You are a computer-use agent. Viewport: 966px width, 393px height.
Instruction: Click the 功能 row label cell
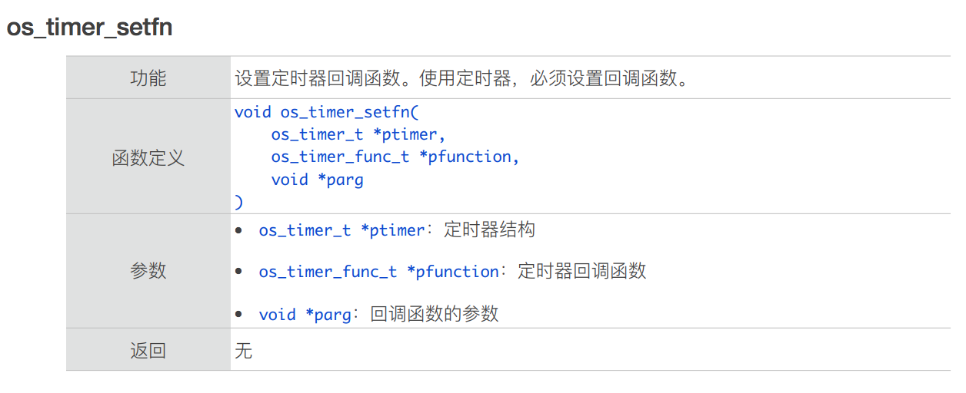coord(148,78)
